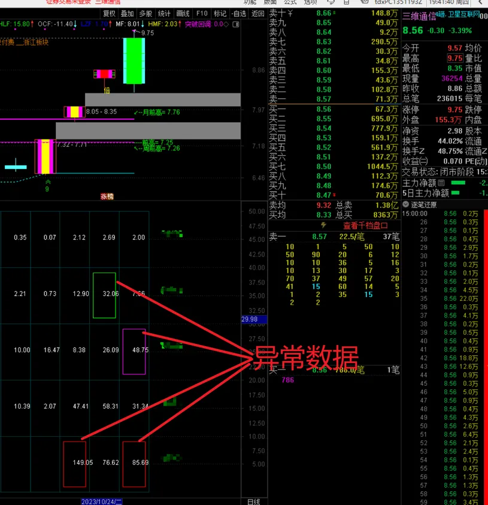The height and width of the screenshot is (505, 488).
Task: Toggle 叠加 overlay in chart toolbar
Action: 127,13
